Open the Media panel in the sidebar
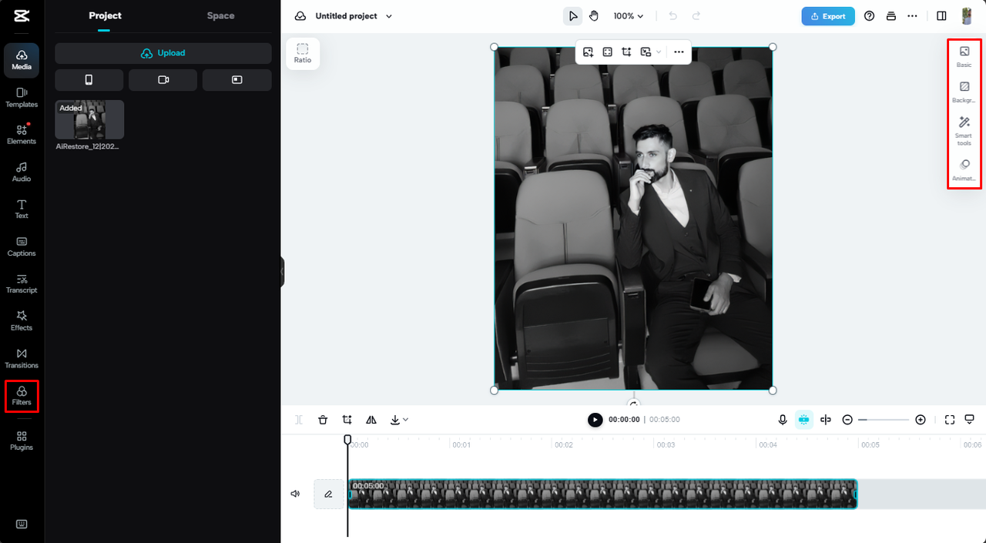 [x=22, y=59]
